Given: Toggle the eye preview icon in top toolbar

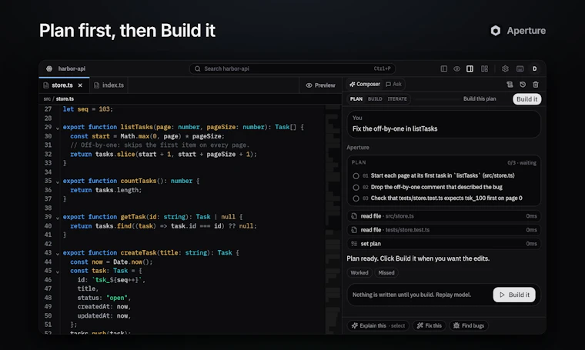Looking at the screenshot, I should [x=456, y=68].
